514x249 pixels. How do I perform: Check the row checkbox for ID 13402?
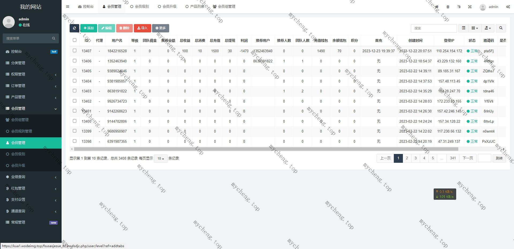coord(74,101)
